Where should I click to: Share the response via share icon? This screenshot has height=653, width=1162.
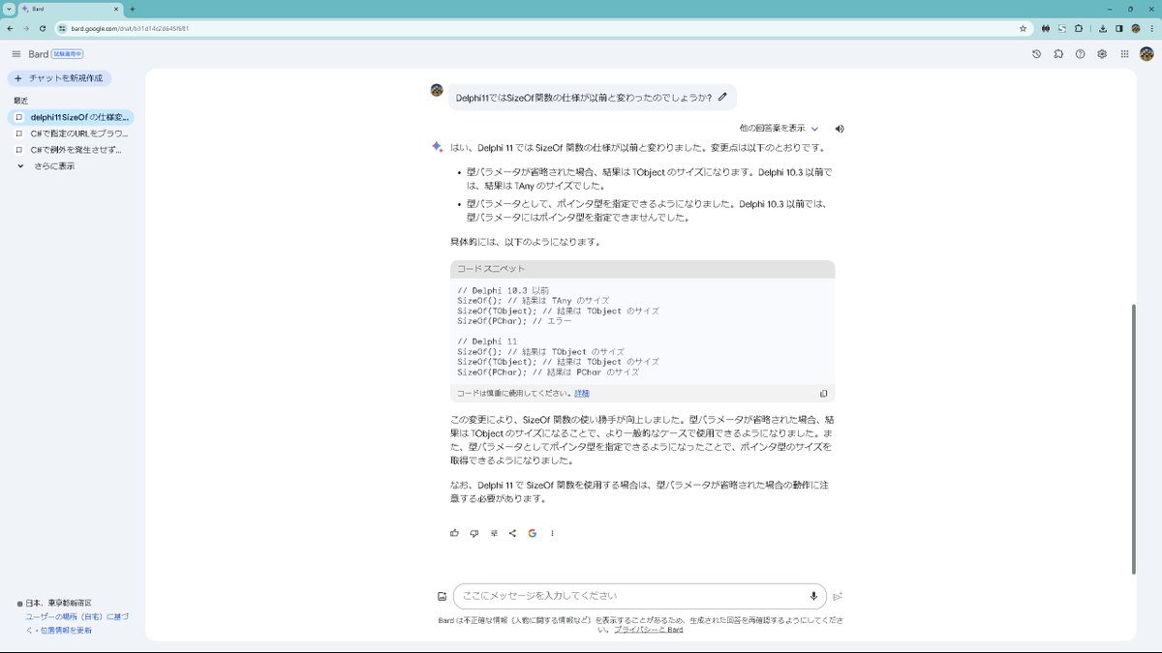[x=512, y=533]
